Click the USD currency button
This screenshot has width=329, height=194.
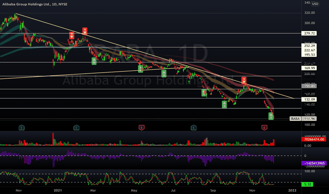[315, 4]
